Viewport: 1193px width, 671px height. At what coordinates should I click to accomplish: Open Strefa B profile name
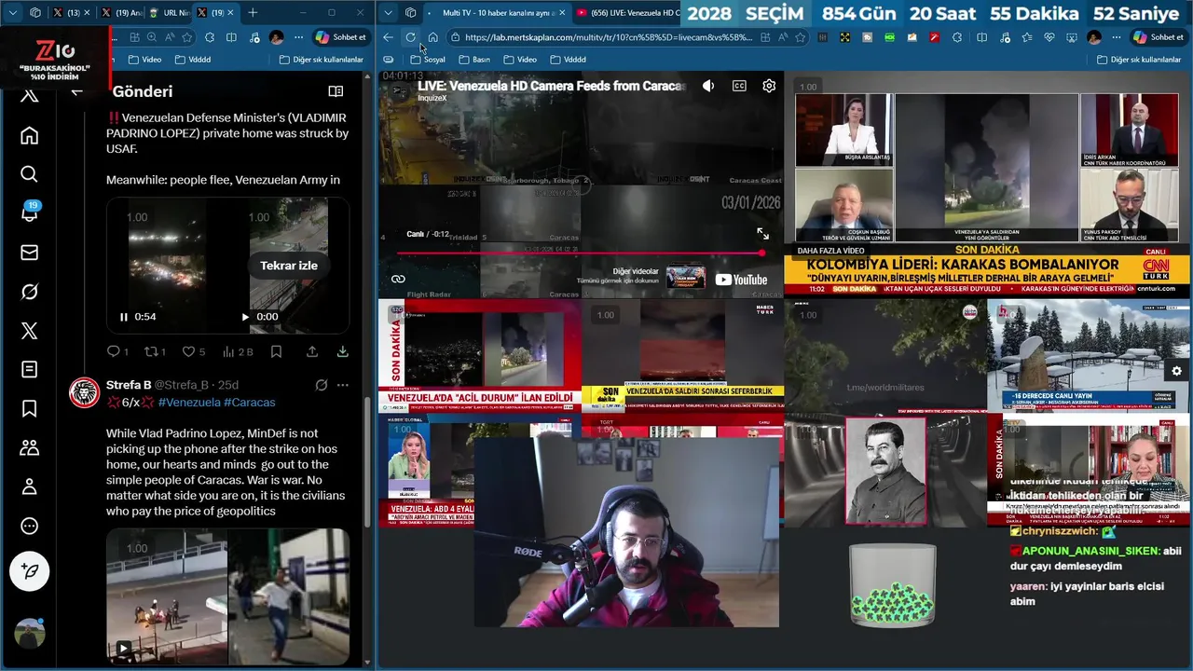[x=129, y=385]
